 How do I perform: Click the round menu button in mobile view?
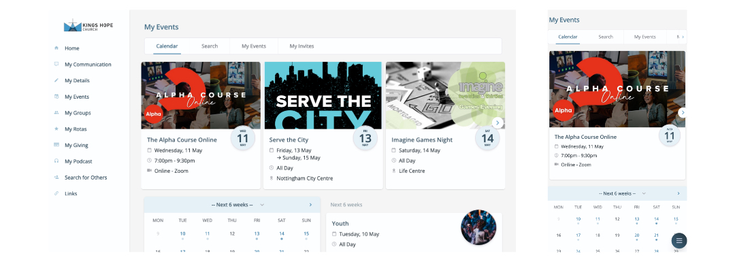(679, 241)
